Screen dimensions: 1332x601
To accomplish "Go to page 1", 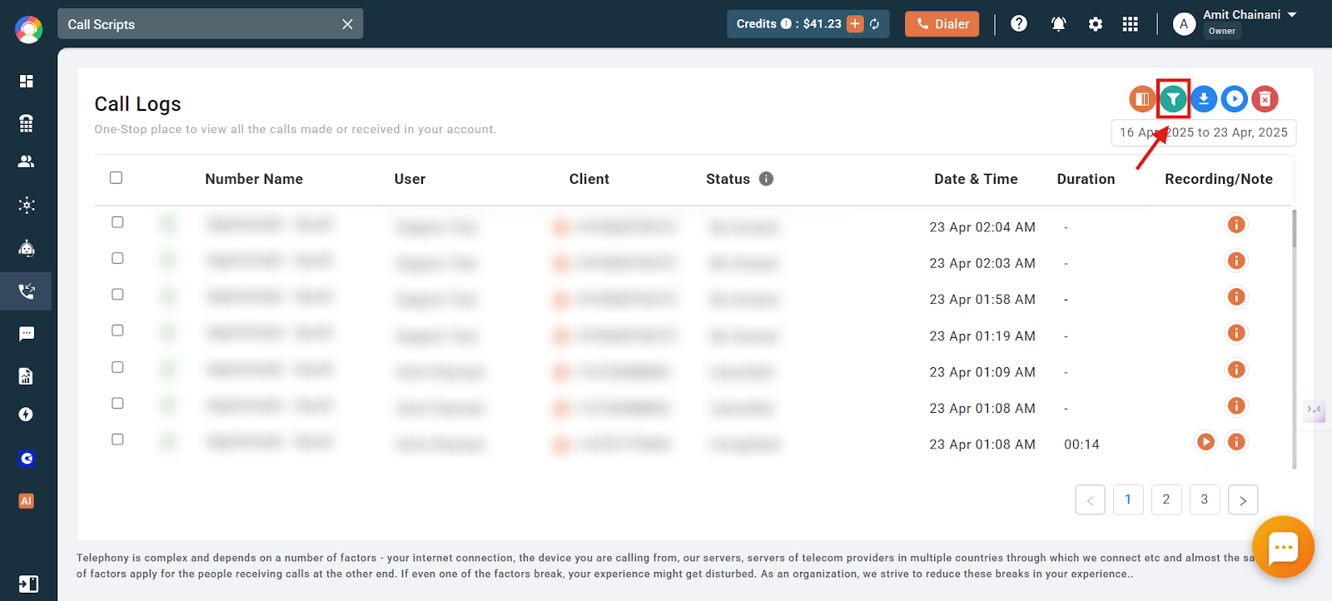I will click(x=1128, y=499).
